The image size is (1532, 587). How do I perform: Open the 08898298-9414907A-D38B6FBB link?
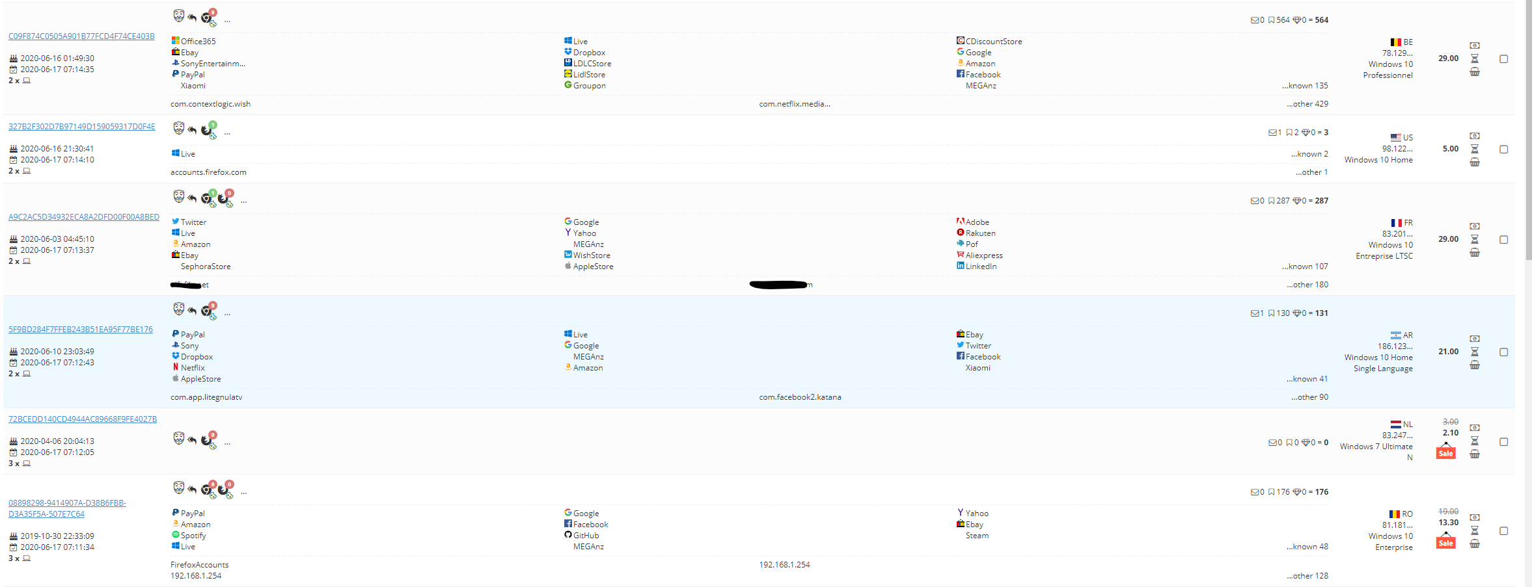(x=67, y=503)
